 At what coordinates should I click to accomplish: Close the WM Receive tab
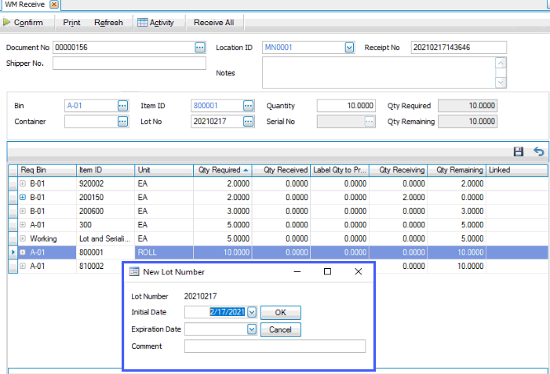click(x=54, y=5)
